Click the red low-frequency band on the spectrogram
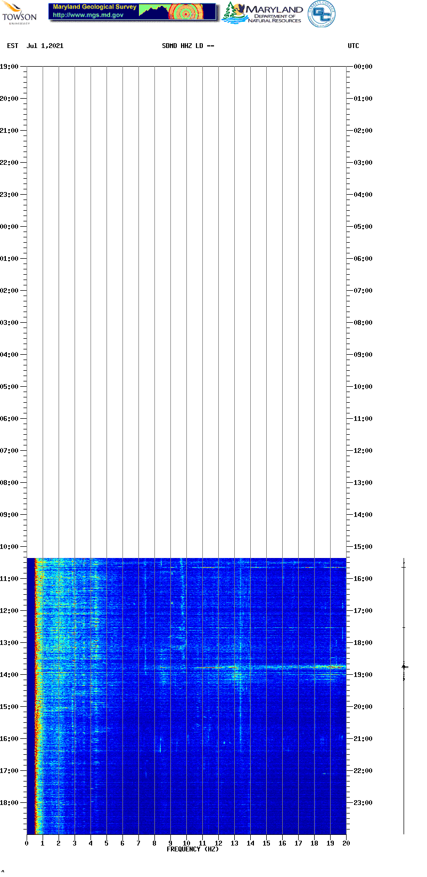The image size is (427, 877). 37,696
